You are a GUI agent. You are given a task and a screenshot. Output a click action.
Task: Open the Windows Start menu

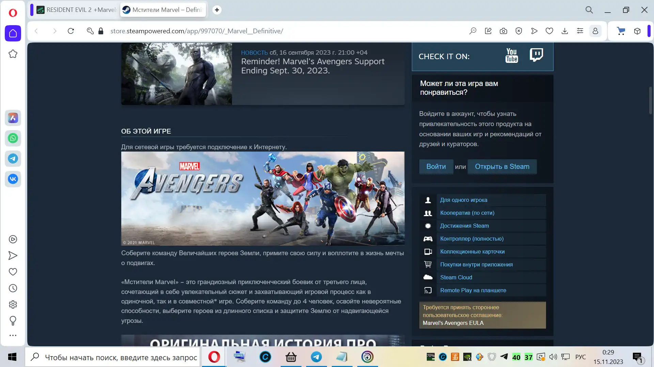12,357
